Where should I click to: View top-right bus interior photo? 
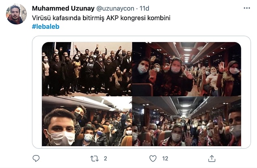point(187,69)
